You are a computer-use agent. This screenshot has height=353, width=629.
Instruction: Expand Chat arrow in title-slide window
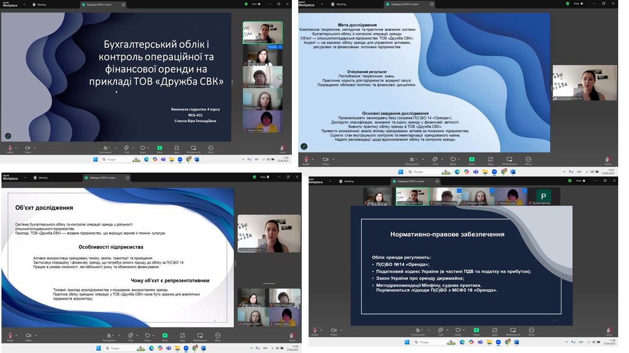click(x=133, y=148)
